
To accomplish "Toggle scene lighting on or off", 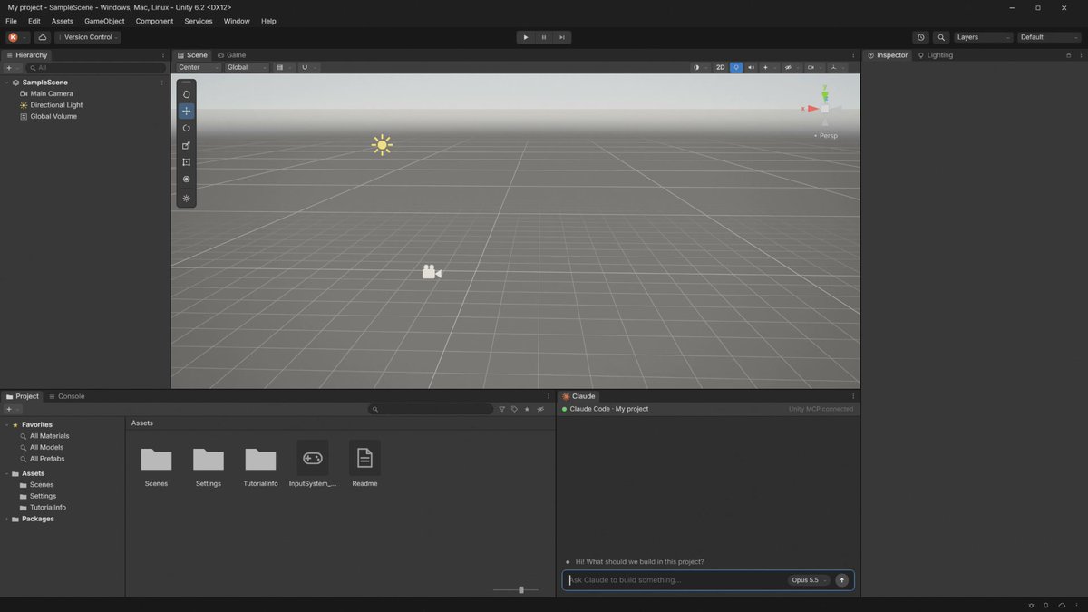I will click(736, 67).
